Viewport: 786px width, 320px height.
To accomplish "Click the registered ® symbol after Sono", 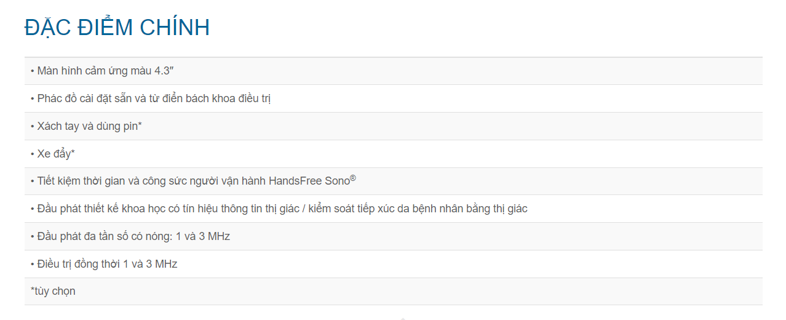I will pyautogui.click(x=353, y=178).
